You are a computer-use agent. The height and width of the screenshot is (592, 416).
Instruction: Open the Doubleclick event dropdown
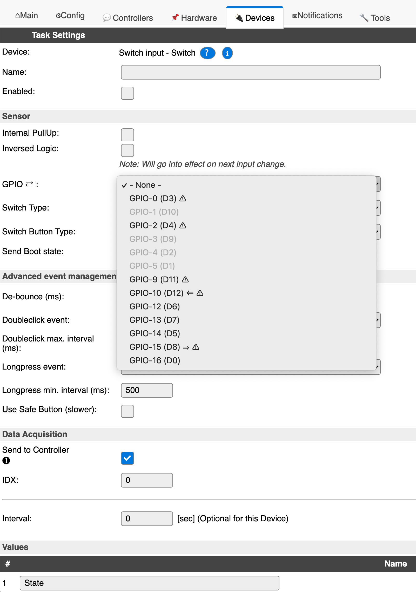[378, 320]
